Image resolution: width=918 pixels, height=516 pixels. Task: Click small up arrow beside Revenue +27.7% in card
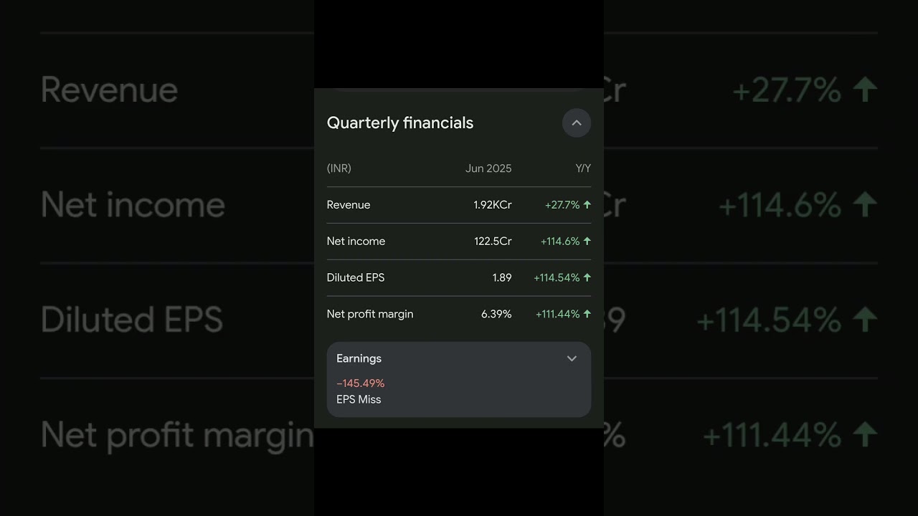coord(587,205)
